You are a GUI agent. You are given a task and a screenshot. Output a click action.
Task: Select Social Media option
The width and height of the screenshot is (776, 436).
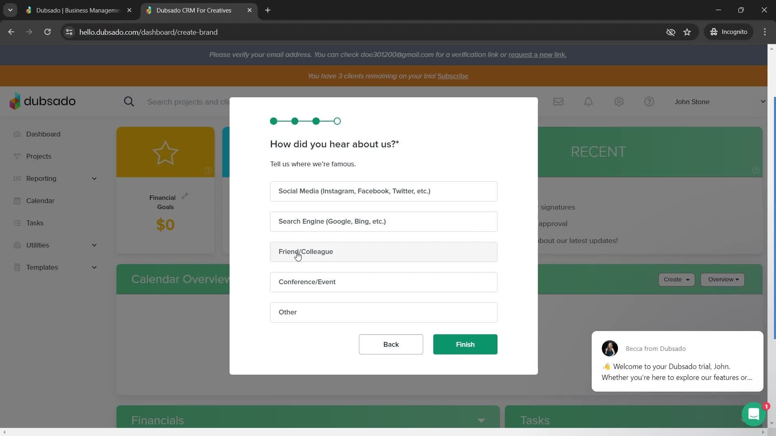click(384, 191)
